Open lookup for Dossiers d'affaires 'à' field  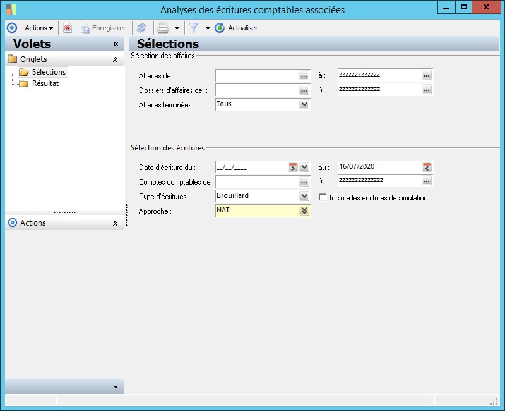pos(427,90)
